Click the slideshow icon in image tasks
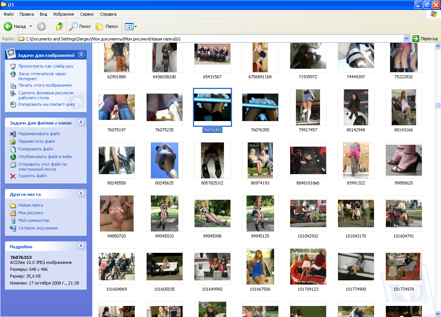 click(13, 66)
